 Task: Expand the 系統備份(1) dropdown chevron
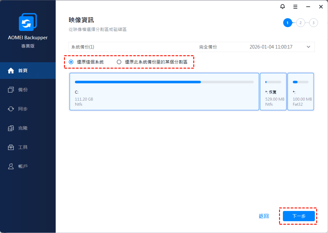click(x=308, y=47)
